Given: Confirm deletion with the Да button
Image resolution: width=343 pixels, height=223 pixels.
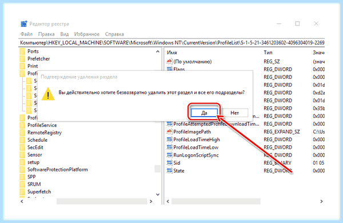Looking at the screenshot, I should tap(204, 113).
